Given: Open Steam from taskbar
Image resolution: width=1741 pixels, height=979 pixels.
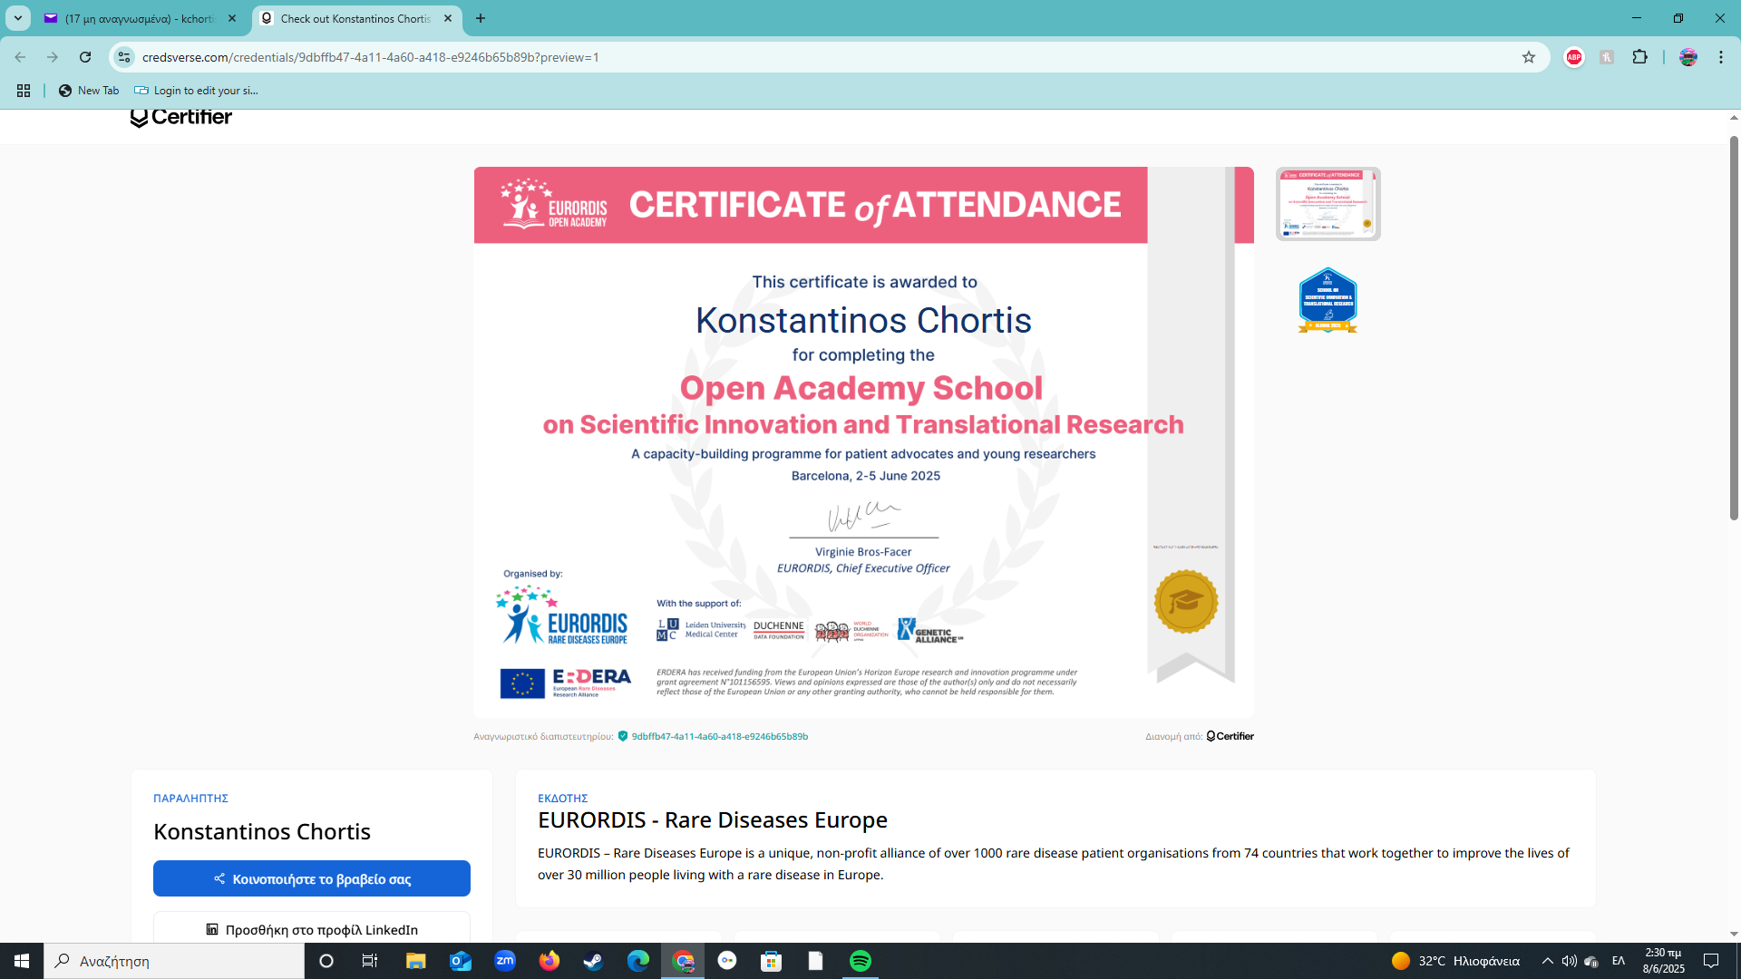Looking at the screenshot, I should pyautogui.click(x=594, y=961).
